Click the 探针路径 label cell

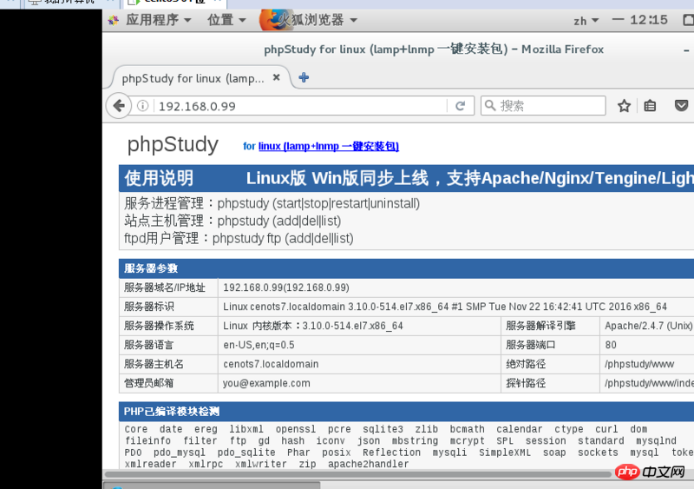(550, 383)
